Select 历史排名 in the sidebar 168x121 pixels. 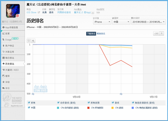click(x=13, y=64)
